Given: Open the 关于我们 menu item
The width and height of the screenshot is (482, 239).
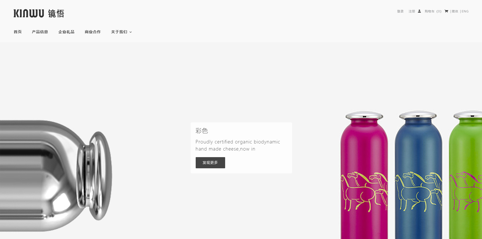Looking at the screenshot, I should 119,32.
